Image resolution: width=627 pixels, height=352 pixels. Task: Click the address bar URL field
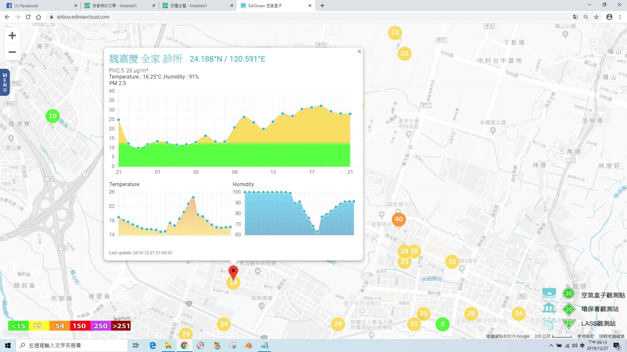(307, 17)
